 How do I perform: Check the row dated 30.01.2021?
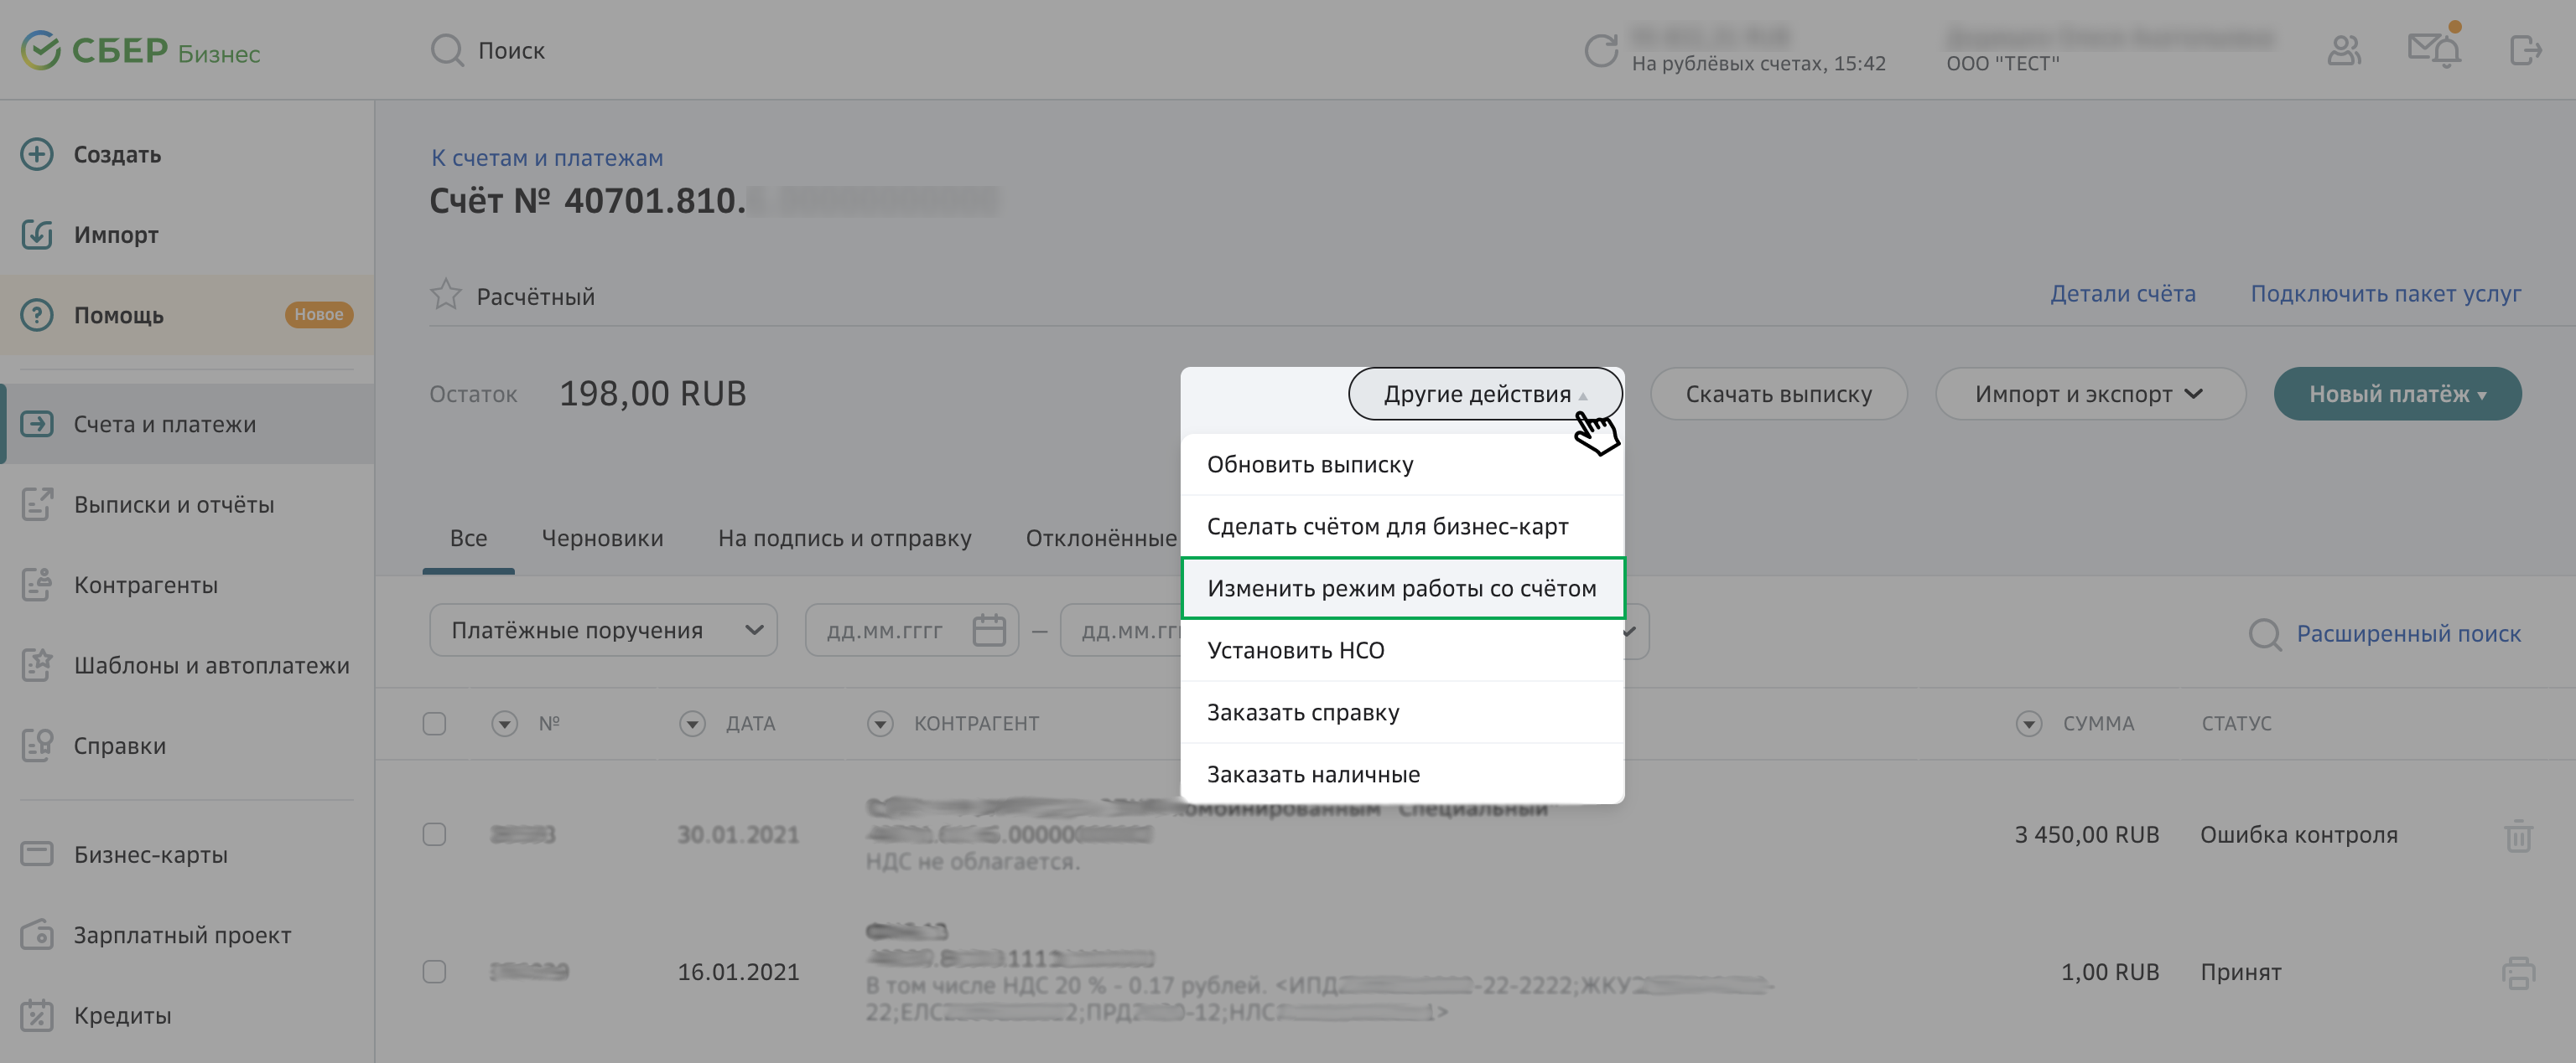(434, 834)
